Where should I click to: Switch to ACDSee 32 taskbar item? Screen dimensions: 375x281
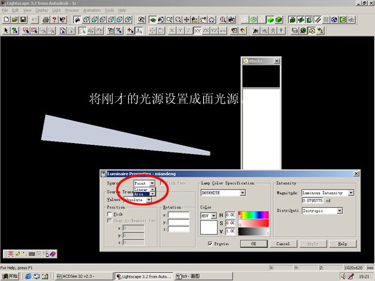(x=84, y=276)
